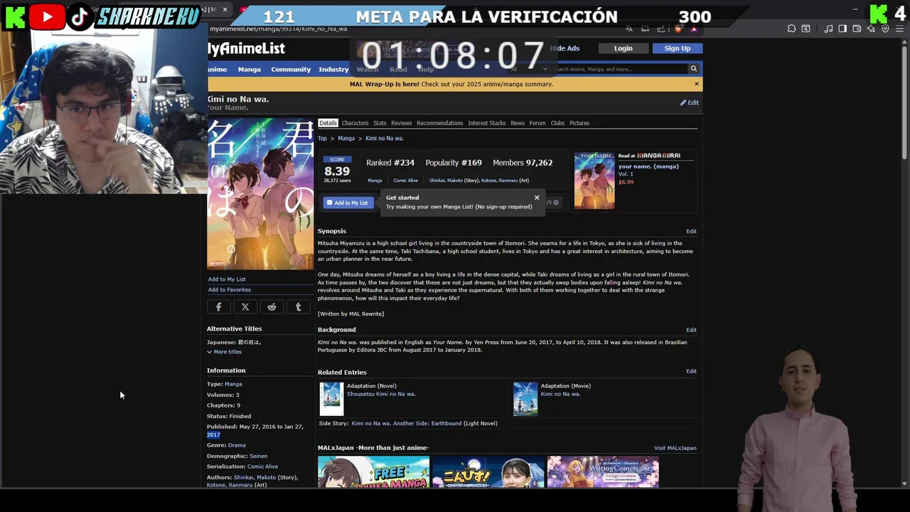Open the Pictures tab
This screenshot has width=910, height=512.
pyautogui.click(x=579, y=123)
